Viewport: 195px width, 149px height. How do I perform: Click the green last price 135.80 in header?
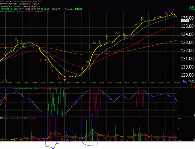[x=40, y=9]
